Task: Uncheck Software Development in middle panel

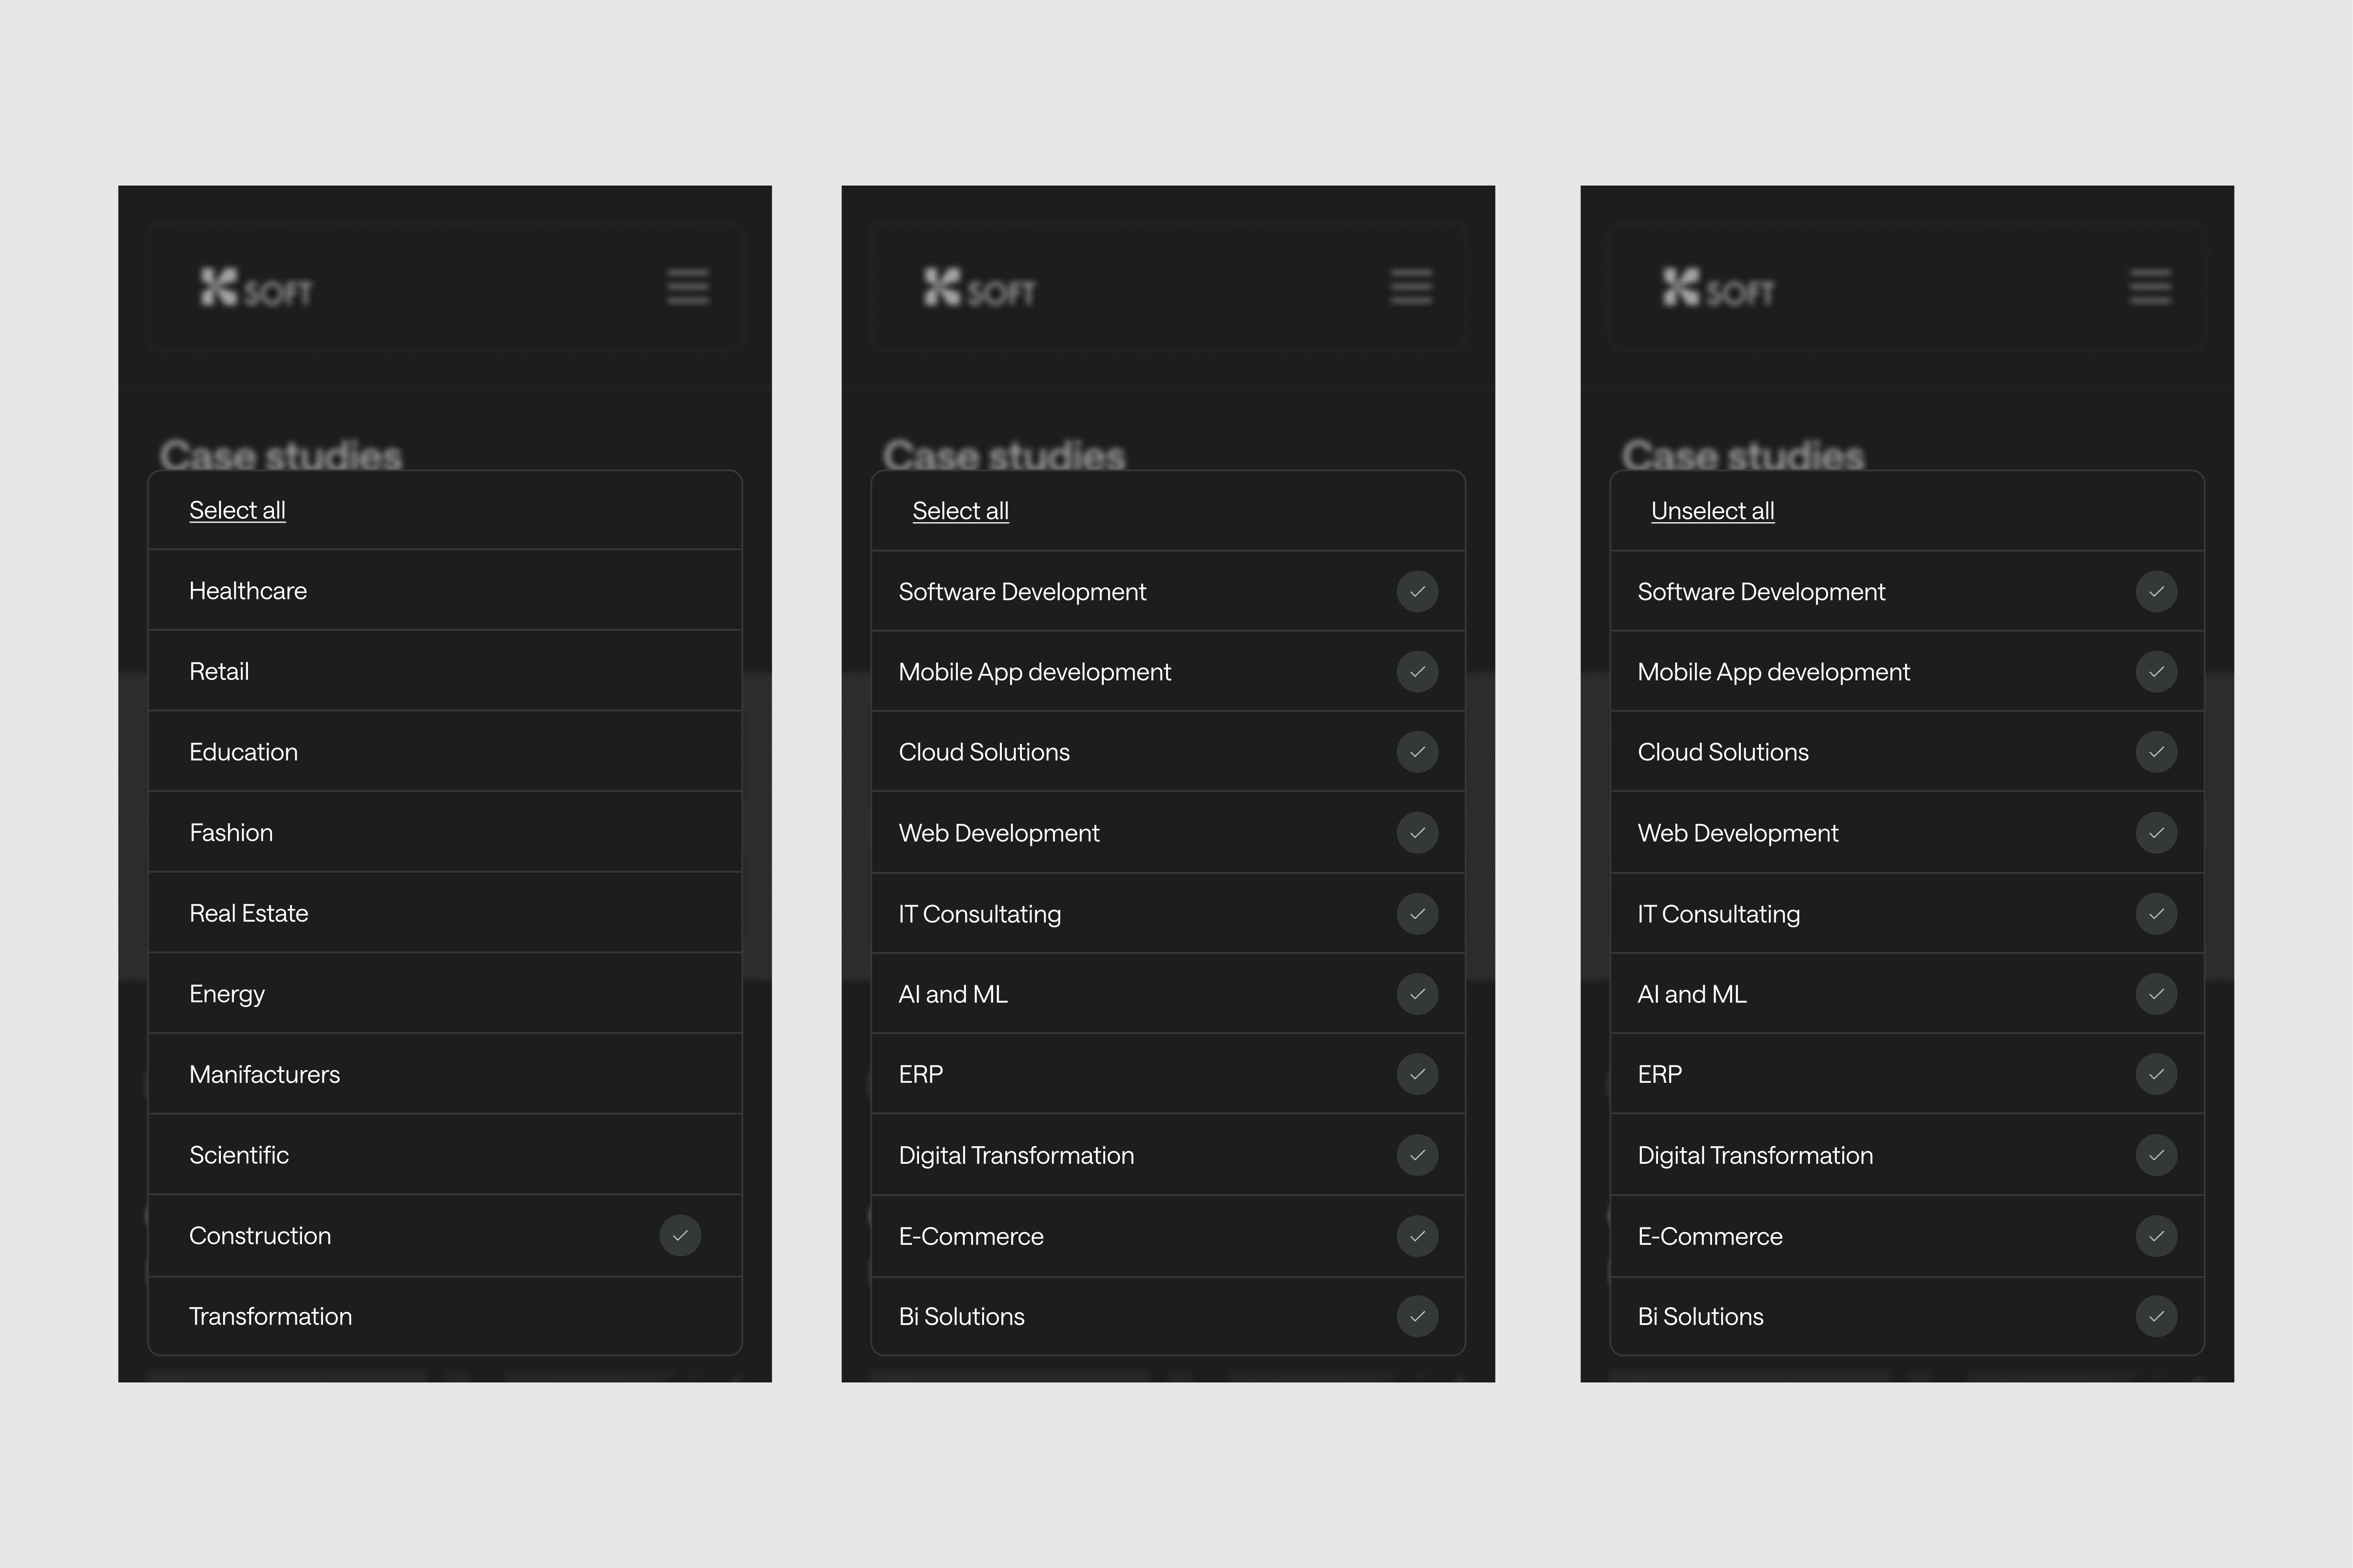Action: tap(1417, 592)
